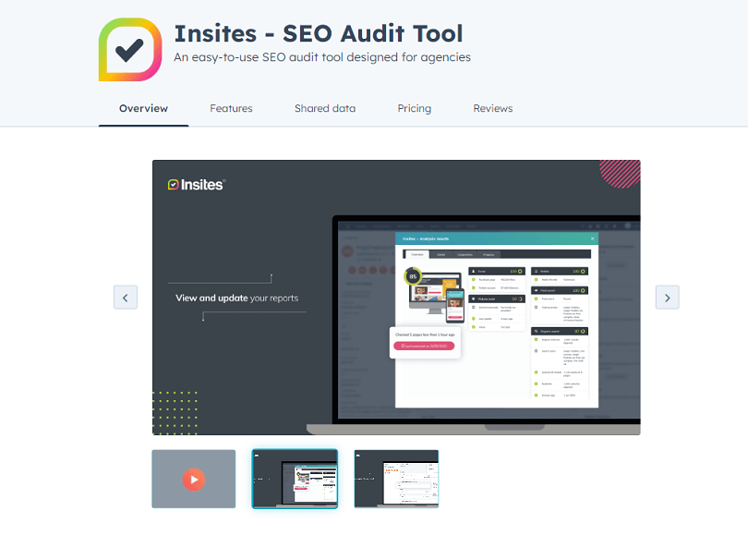Click the 'View and update your reports' caption

click(x=236, y=298)
